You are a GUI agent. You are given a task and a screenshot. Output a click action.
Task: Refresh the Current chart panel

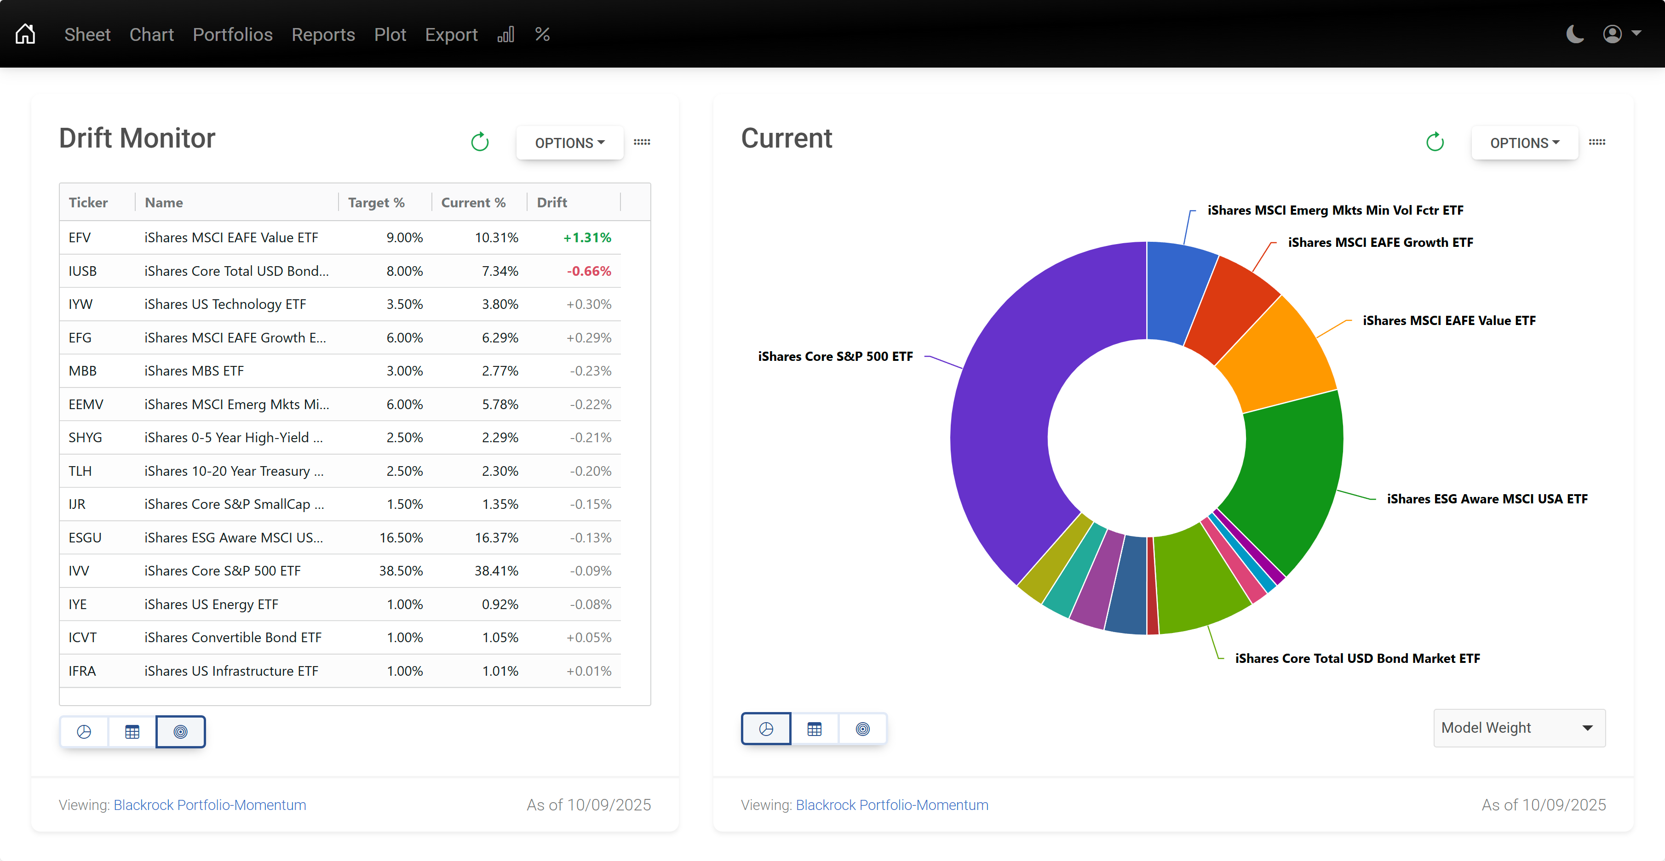pyautogui.click(x=1434, y=142)
